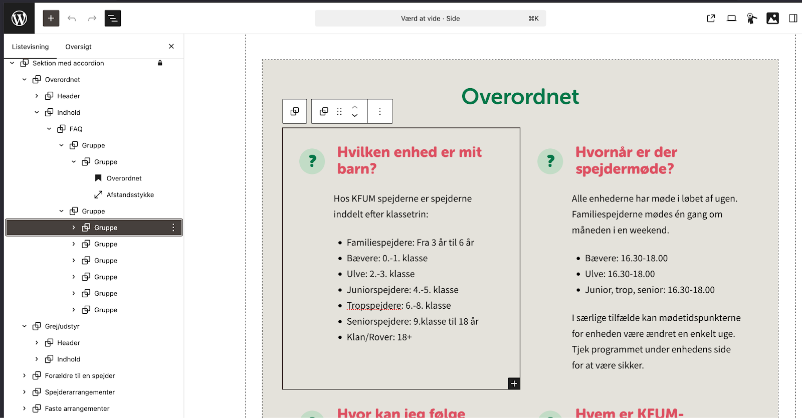Open page in new tab icon

tap(711, 19)
